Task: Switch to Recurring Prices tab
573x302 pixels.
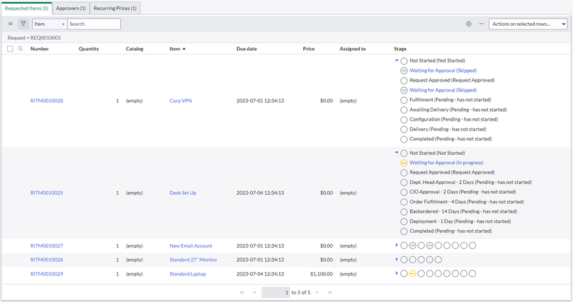Action: point(115,8)
